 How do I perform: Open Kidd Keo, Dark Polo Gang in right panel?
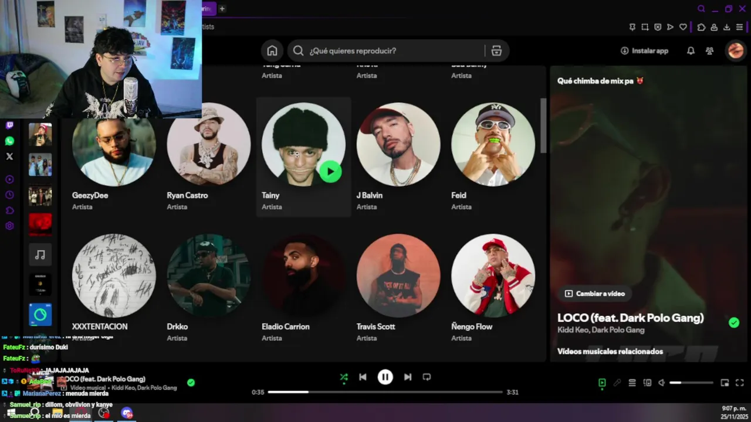[x=601, y=331]
